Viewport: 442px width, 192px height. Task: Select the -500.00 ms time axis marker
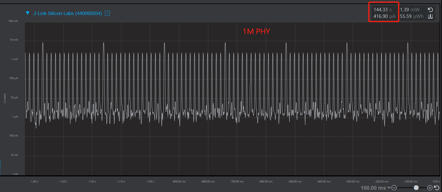click(x=295, y=182)
